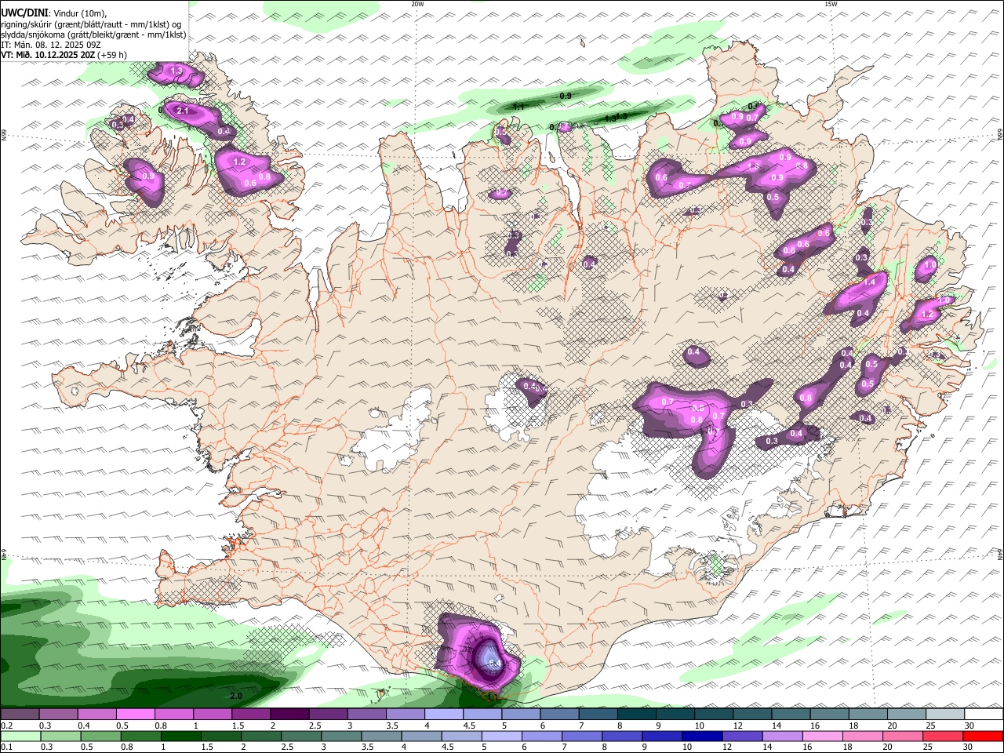Select pale mint 0.1 swatch in lower legend
Image resolution: width=1004 pixels, height=753 pixels.
tap(20, 737)
